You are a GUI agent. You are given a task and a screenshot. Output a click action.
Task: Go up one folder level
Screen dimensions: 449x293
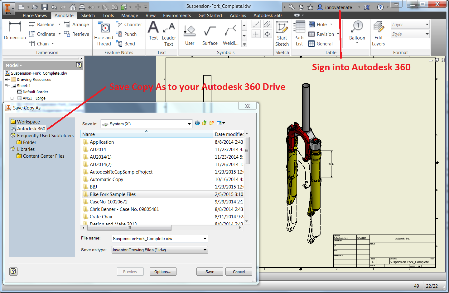[x=205, y=123]
